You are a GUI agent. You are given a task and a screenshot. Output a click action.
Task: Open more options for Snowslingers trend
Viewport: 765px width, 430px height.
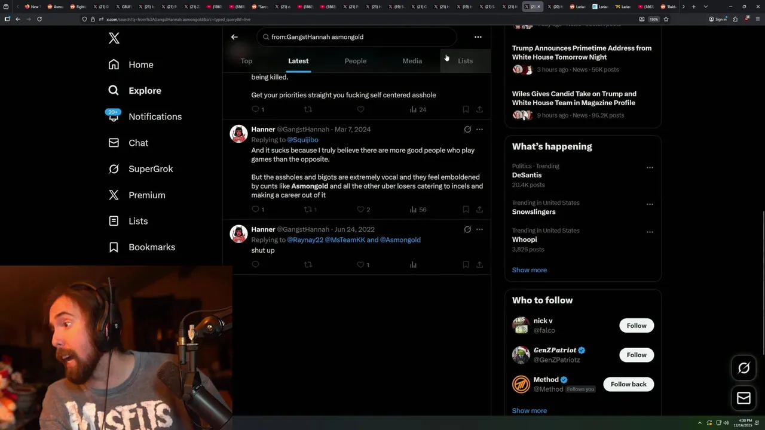[650, 204]
